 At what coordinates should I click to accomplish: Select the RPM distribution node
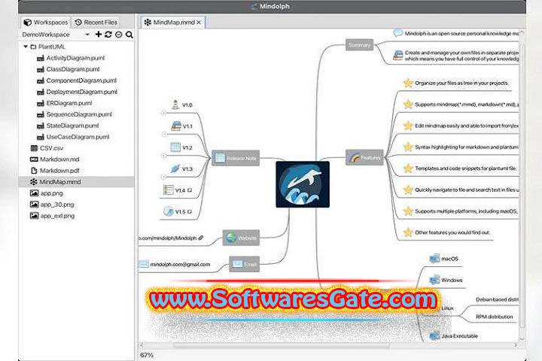(x=495, y=317)
